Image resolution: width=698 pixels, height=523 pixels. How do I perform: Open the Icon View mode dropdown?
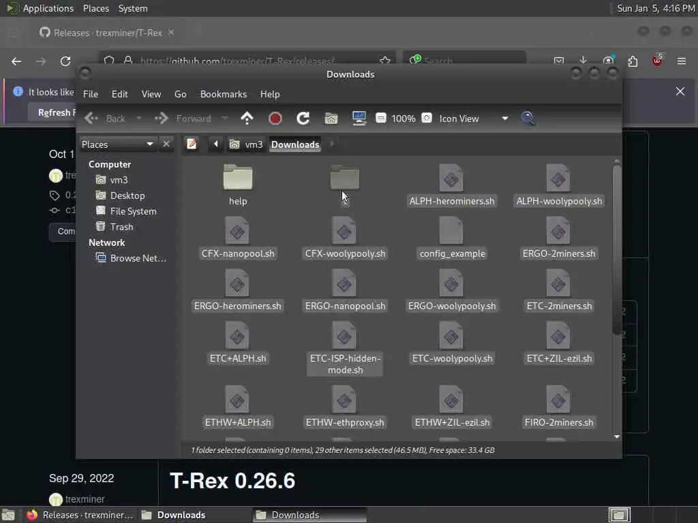tap(473, 118)
